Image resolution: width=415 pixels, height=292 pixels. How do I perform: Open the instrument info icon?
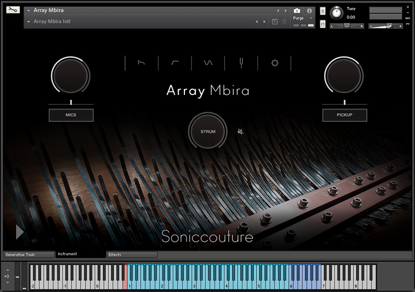(309, 11)
